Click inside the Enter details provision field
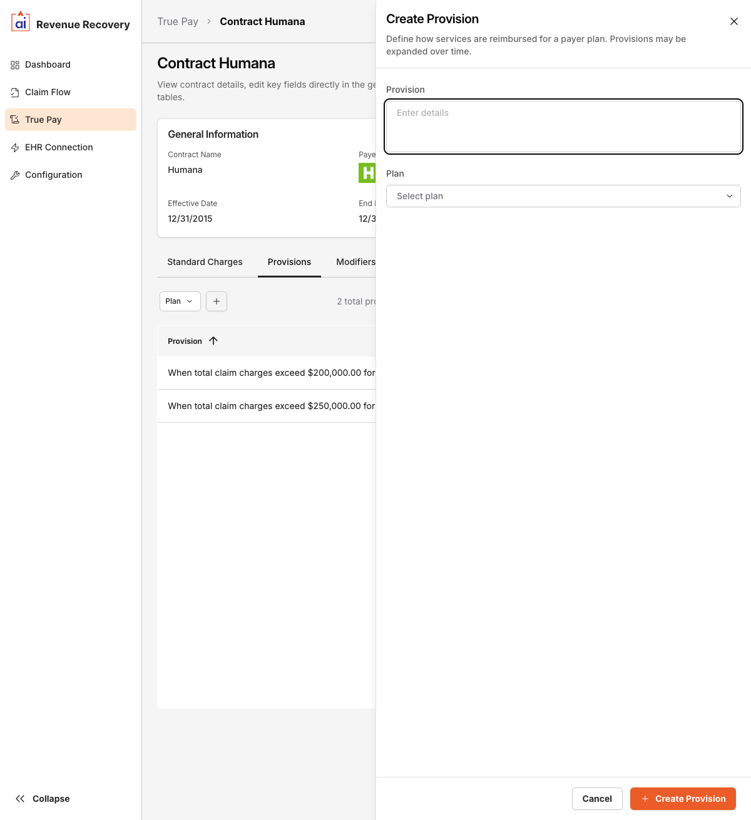The width and height of the screenshot is (751, 820). [x=563, y=127]
